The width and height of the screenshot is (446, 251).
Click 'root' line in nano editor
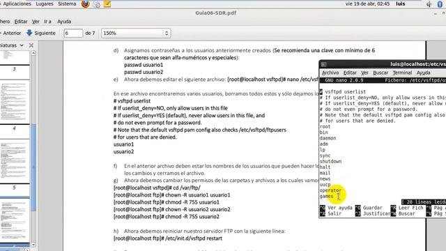pyautogui.click(x=325, y=127)
